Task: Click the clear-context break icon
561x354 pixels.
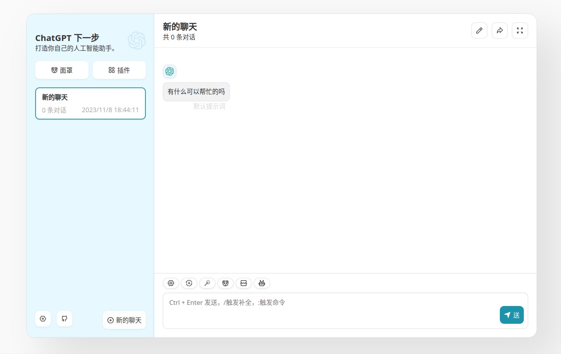Action: tap(244, 283)
